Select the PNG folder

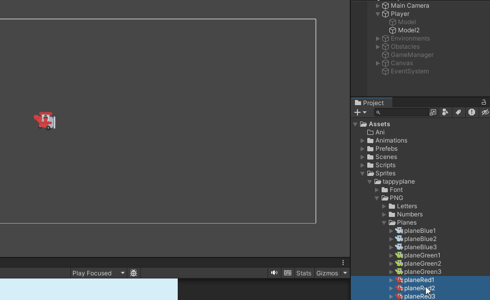(396, 198)
